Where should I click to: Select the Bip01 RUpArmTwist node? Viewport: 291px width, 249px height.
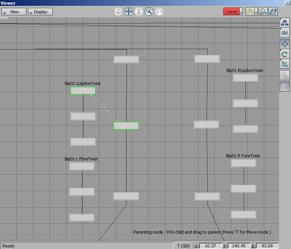[245, 77]
